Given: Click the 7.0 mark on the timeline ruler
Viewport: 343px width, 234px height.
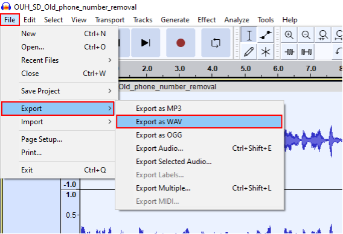Looking at the screenshot, I should [x=311, y=69].
